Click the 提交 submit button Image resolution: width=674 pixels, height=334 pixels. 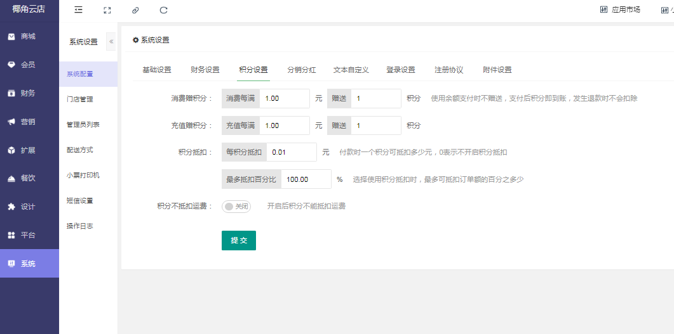click(x=239, y=241)
